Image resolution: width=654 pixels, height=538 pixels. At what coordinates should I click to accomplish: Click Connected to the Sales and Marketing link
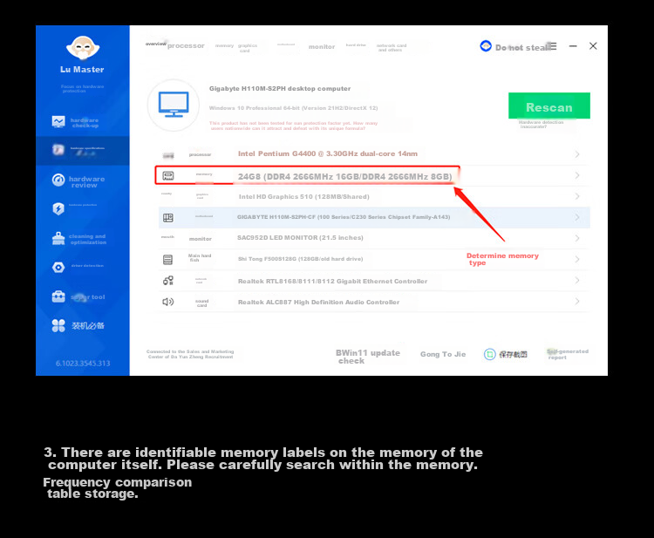190,354
